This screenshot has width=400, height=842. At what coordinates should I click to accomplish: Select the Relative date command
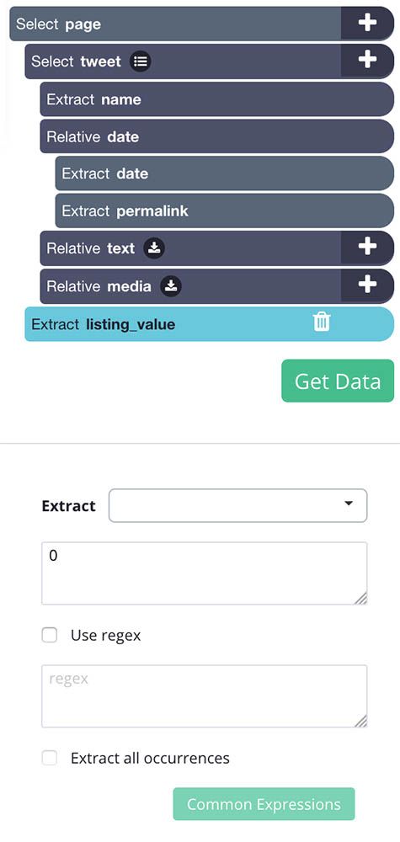coord(217,136)
